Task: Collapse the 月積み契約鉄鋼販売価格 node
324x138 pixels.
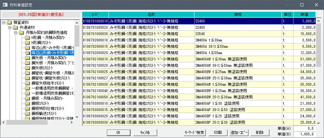Action: coord(16,33)
